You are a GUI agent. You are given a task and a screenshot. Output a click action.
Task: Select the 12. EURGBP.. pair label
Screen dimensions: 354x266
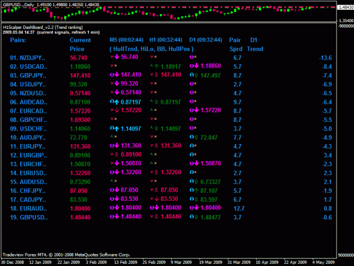[29, 155]
